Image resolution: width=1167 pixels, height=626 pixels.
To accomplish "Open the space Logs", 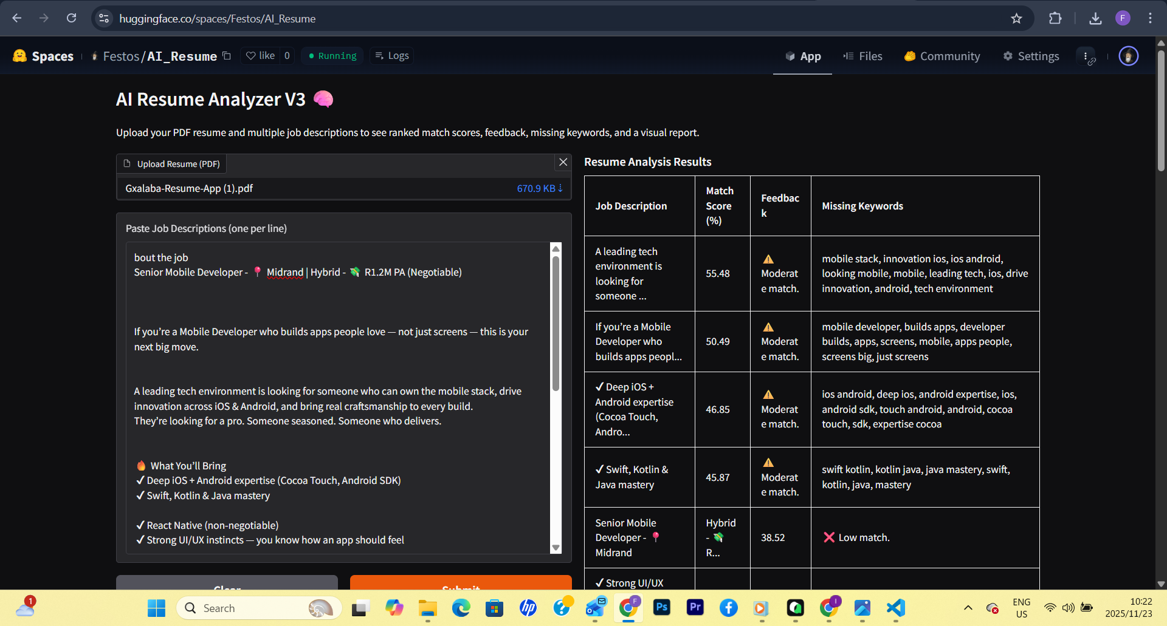I will point(392,56).
